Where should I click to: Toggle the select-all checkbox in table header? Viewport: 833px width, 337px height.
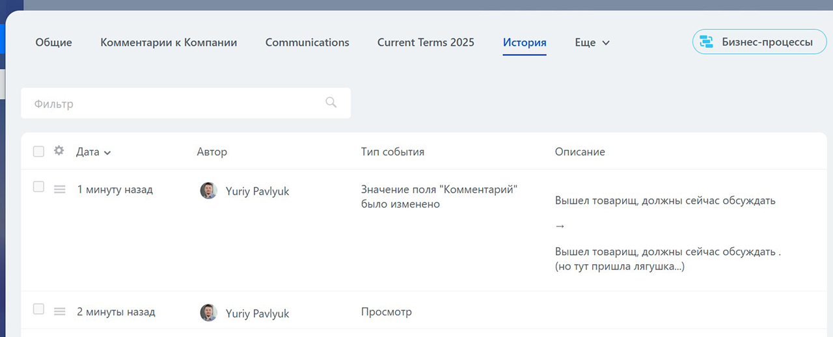pyautogui.click(x=38, y=152)
